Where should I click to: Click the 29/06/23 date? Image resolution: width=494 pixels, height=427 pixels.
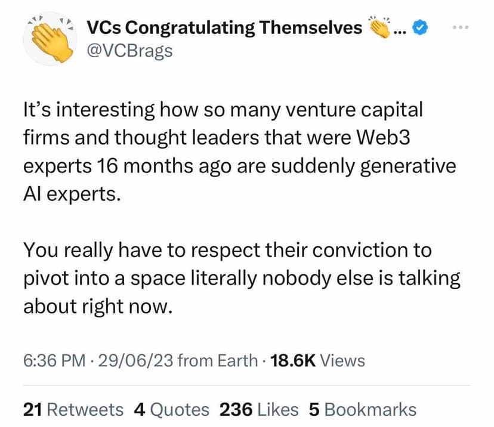pyautogui.click(x=137, y=360)
